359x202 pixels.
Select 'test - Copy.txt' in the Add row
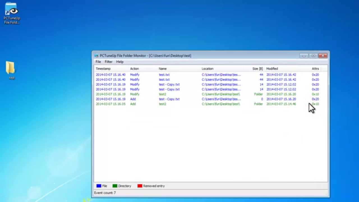tap(169, 99)
